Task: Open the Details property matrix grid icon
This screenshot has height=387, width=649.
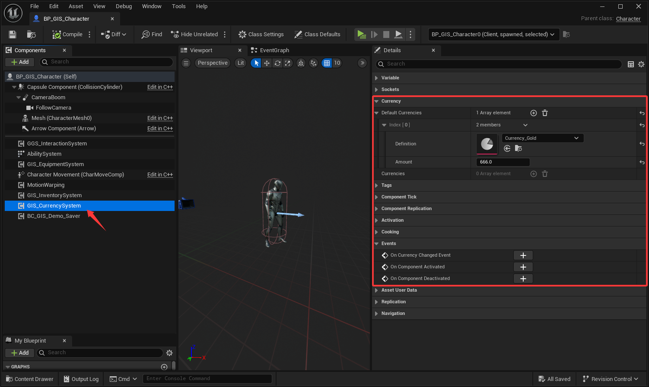Action: click(x=631, y=64)
